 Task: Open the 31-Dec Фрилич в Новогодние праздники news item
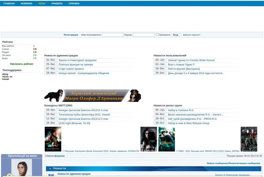[x=77, y=60]
